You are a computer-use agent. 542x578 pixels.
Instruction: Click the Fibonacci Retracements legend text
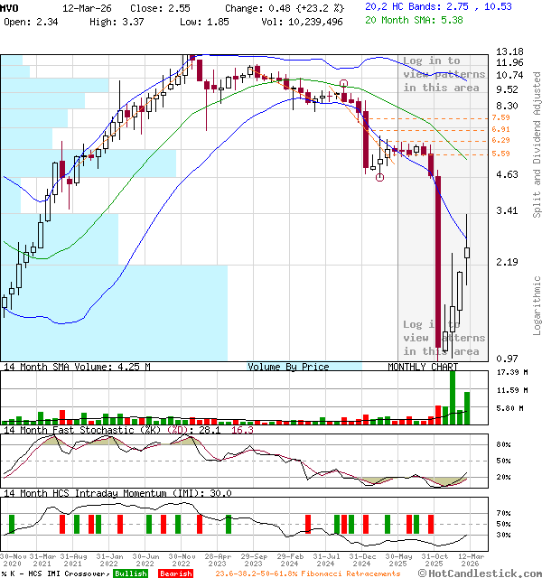(x=307, y=573)
